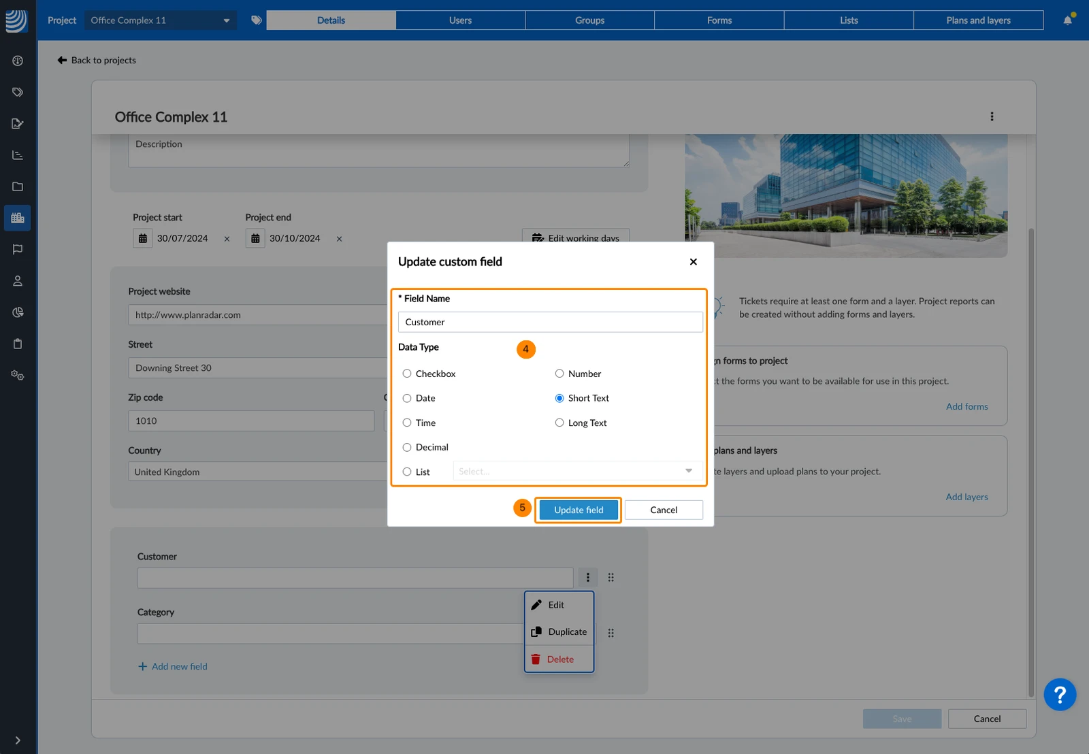This screenshot has height=754, width=1089.
Task: Open the dashboard icon in sidebar
Action: (x=18, y=61)
